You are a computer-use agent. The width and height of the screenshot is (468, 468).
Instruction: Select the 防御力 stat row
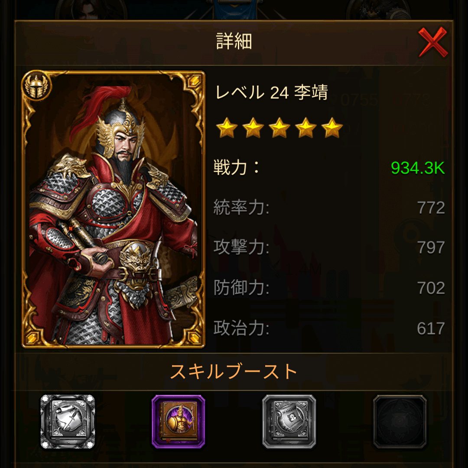[329, 288]
